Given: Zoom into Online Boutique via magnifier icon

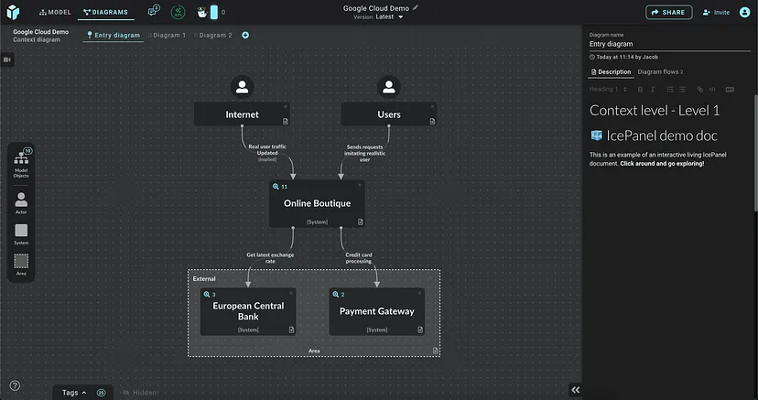Looking at the screenshot, I should (276, 187).
